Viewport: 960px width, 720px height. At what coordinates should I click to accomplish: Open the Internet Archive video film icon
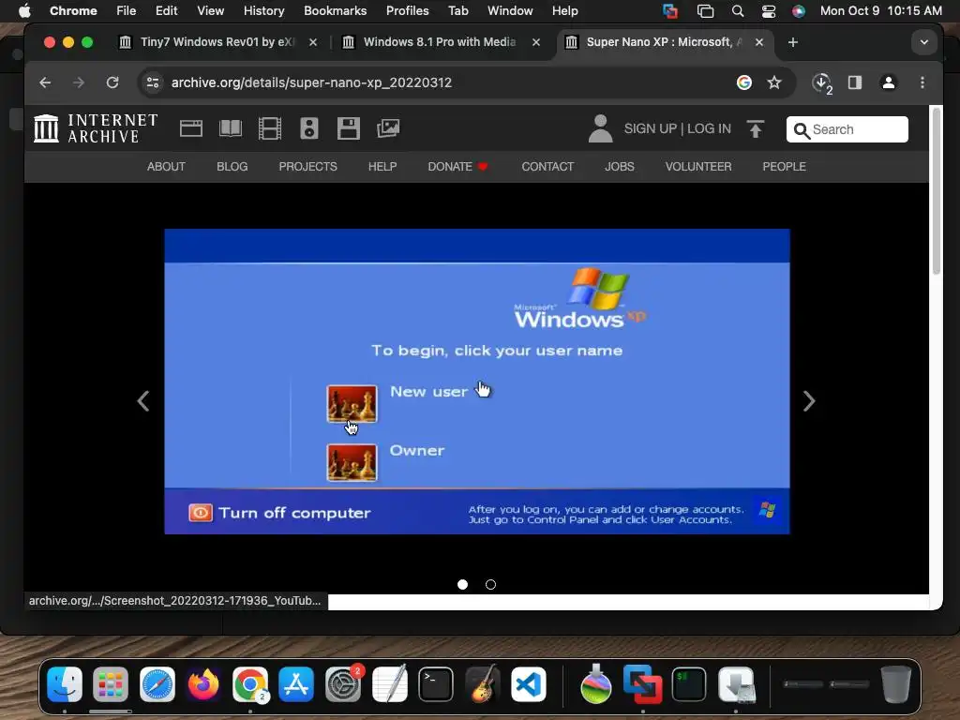[x=269, y=128]
